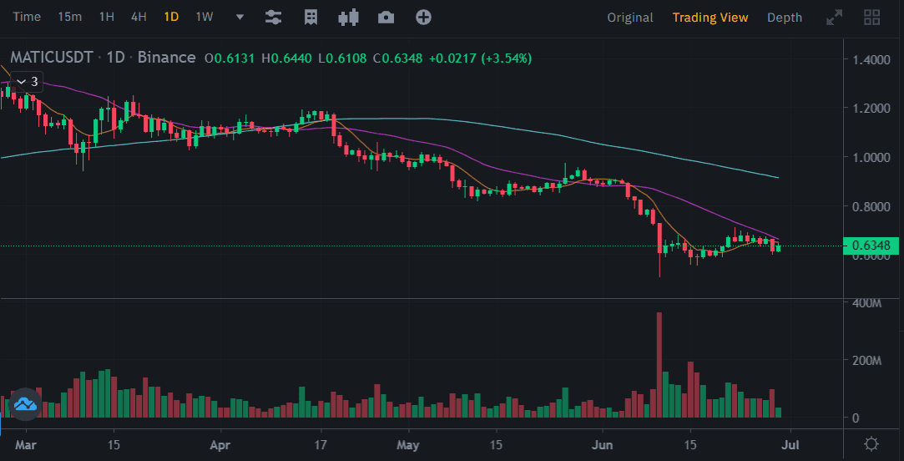904x461 pixels.
Task: Click the chart settings gear icon
Action: pyautogui.click(x=872, y=443)
